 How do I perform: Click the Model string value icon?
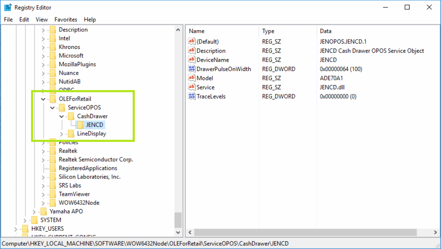(x=192, y=78)
